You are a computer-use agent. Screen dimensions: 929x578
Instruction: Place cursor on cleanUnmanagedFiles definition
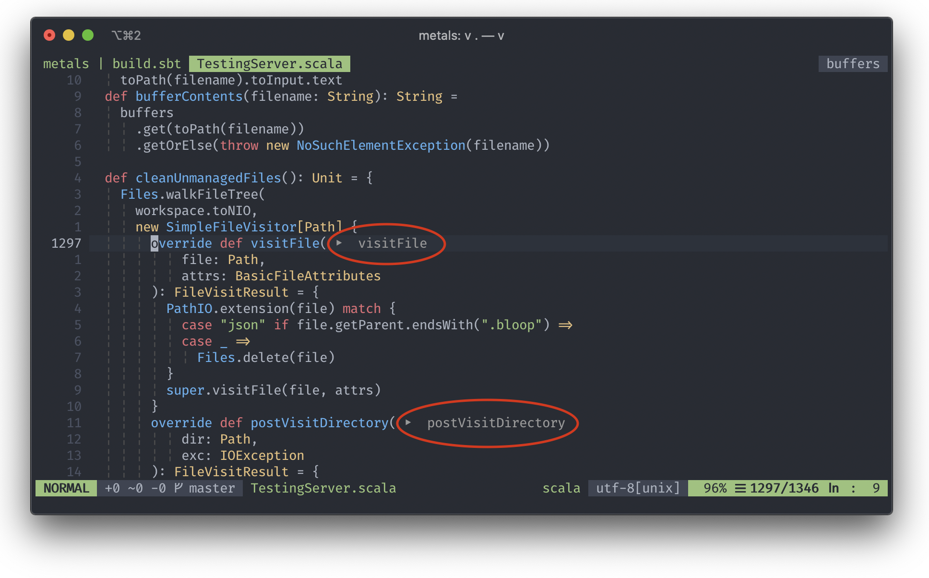208,178
